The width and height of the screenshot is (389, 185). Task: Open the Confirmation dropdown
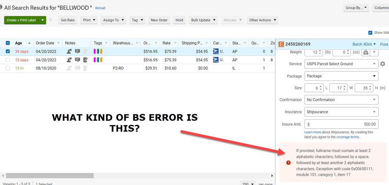click(x=341, y=100)
